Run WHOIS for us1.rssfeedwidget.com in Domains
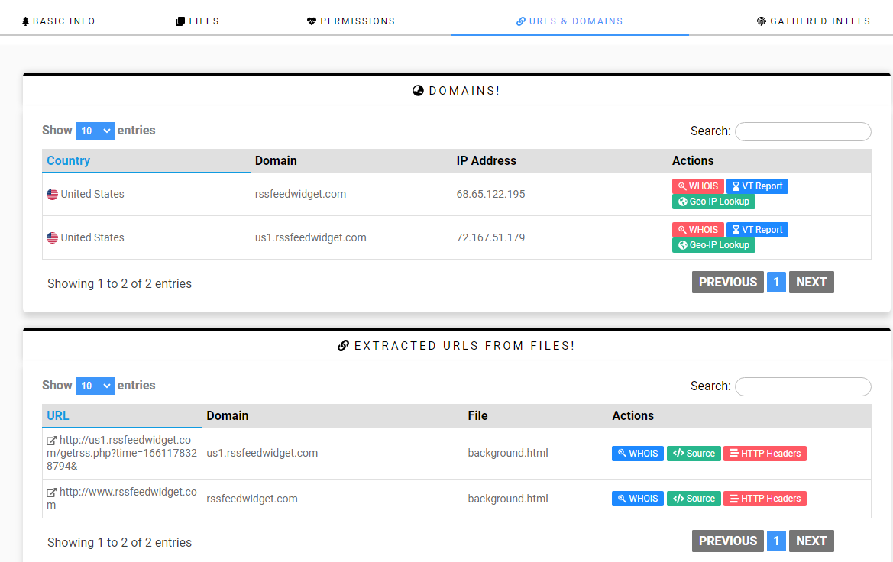Image resolution: width=893 pixels, height=562 pixels. (x=697, y=230)
